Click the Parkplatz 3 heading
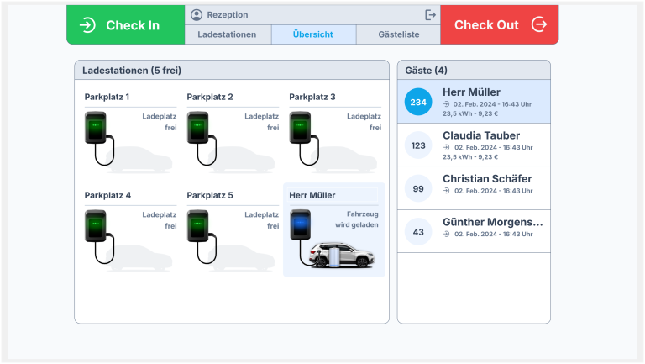 [312, 97]
